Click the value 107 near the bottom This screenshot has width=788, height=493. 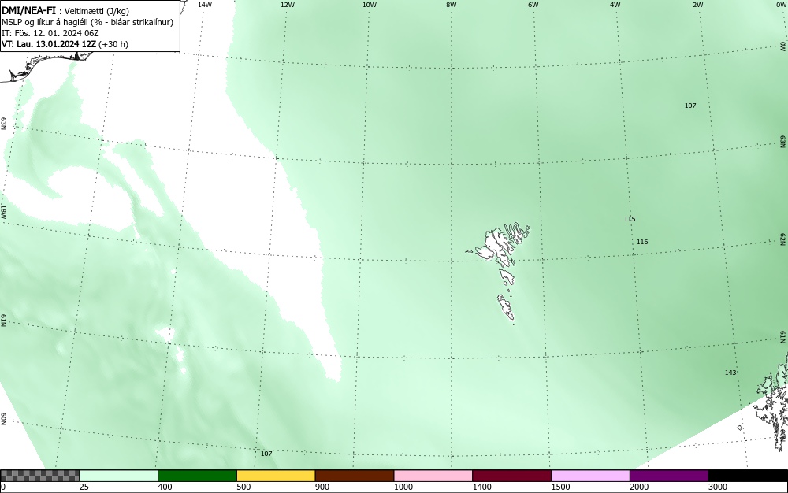click(x=266, y=454)
